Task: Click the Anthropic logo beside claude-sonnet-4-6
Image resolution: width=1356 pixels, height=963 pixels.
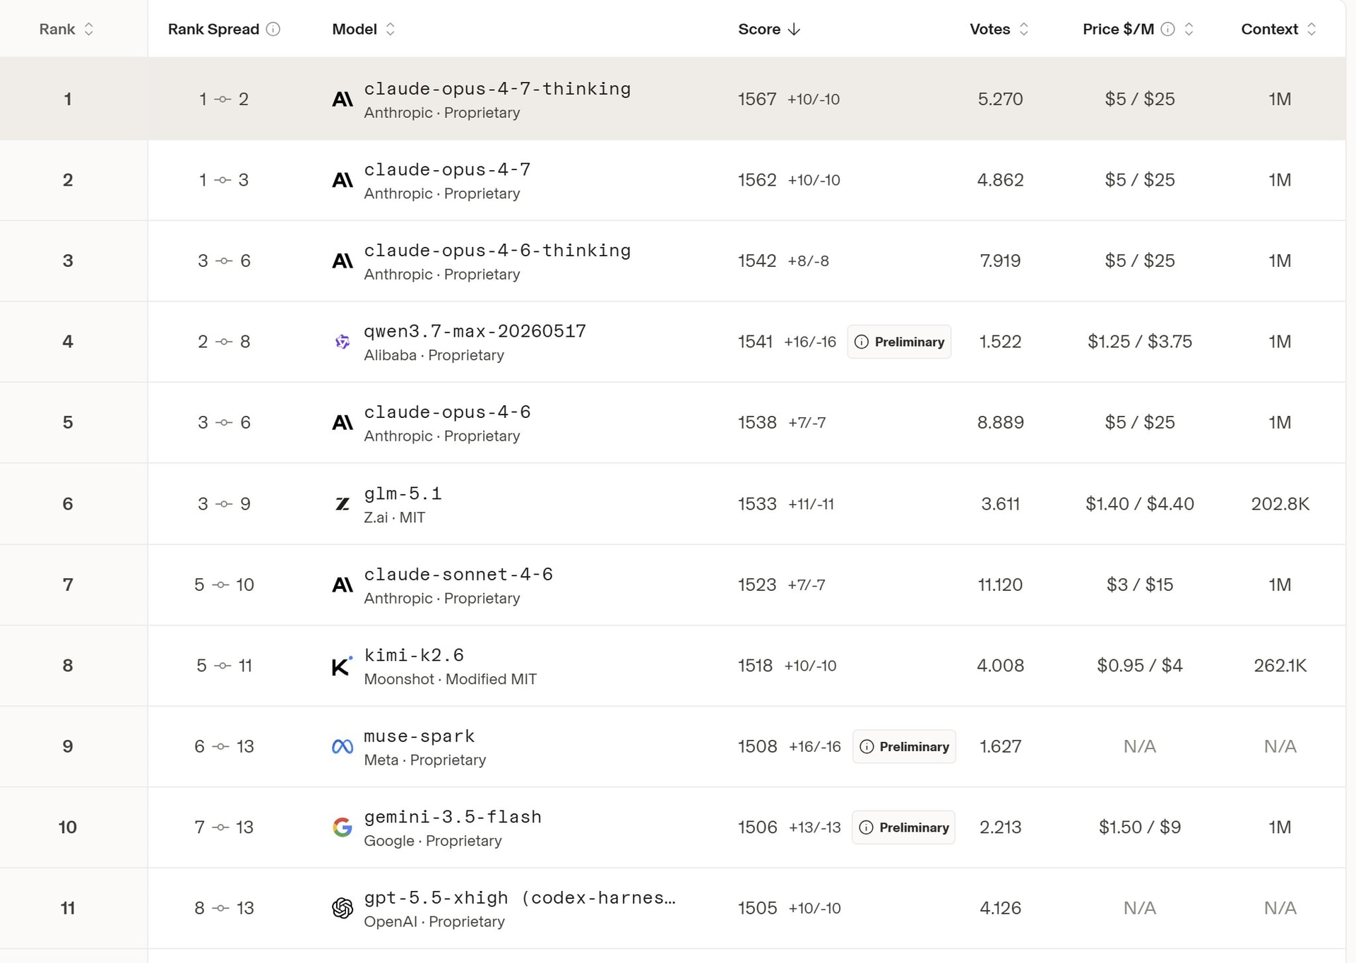Action: (x=343, y=585)
